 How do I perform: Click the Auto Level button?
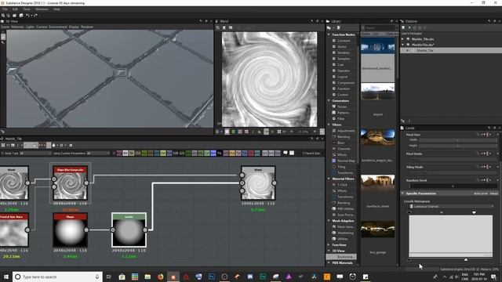click(x=481, y=193)
